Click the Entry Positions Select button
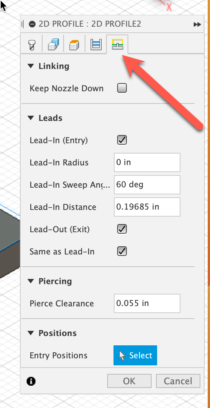 click(x=135, y=355)
